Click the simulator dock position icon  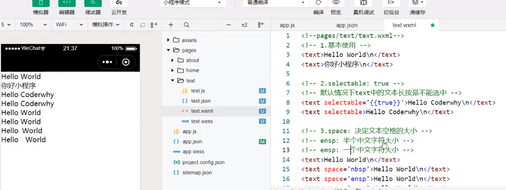pos(154,25)
